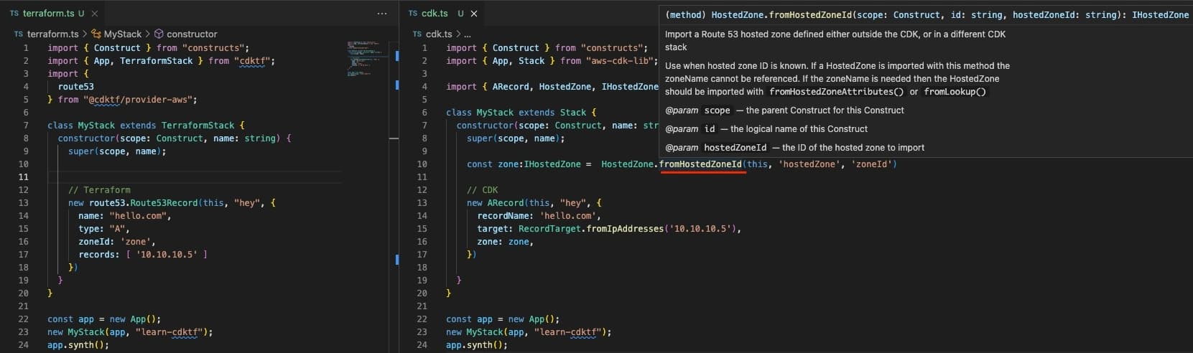
Task: Open MyStack breadcrumb symbol dropdown
Action: tap(122, 34)
